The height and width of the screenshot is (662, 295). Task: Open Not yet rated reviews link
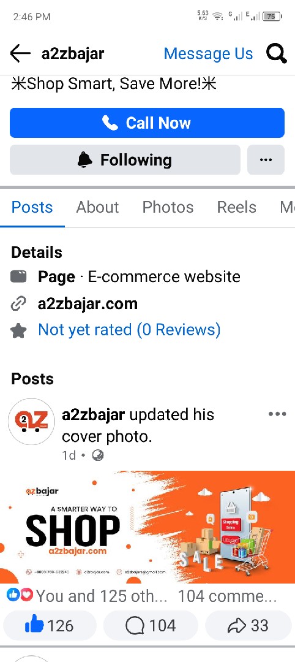[x=129, y=330]
